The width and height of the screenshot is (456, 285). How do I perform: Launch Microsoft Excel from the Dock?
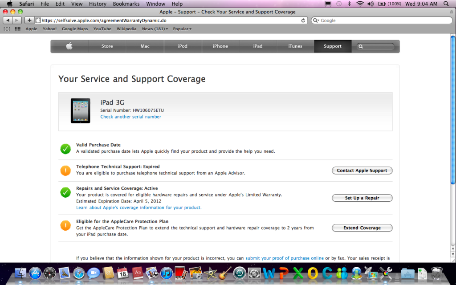pos(298,273)
